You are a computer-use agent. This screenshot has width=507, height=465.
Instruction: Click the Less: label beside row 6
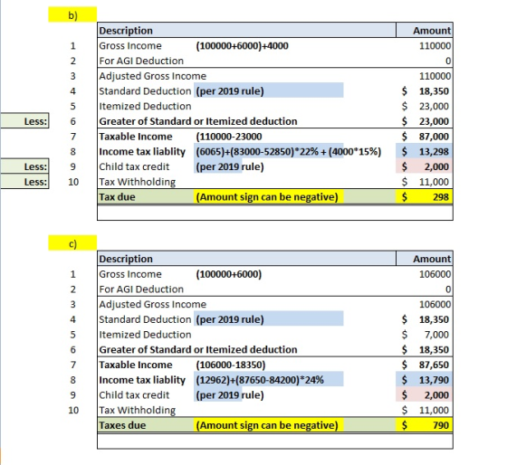click(x=24, y=121)
